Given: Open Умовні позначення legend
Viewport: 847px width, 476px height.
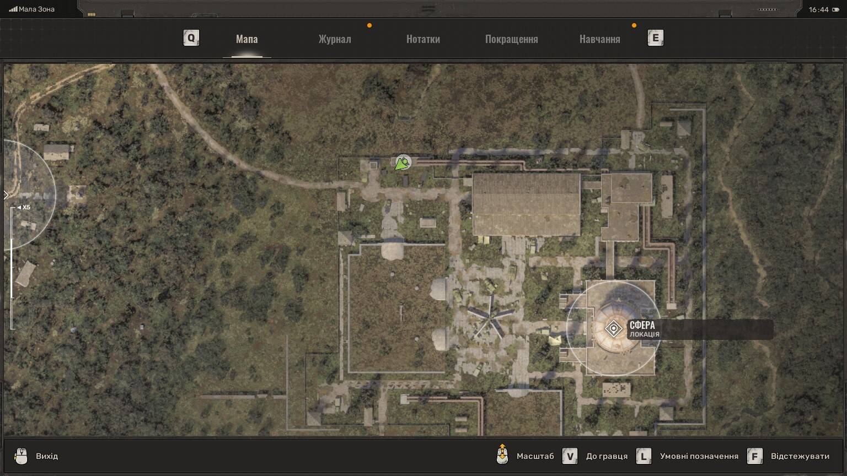Looking at the screenshot, I should [x=699, y=456].
